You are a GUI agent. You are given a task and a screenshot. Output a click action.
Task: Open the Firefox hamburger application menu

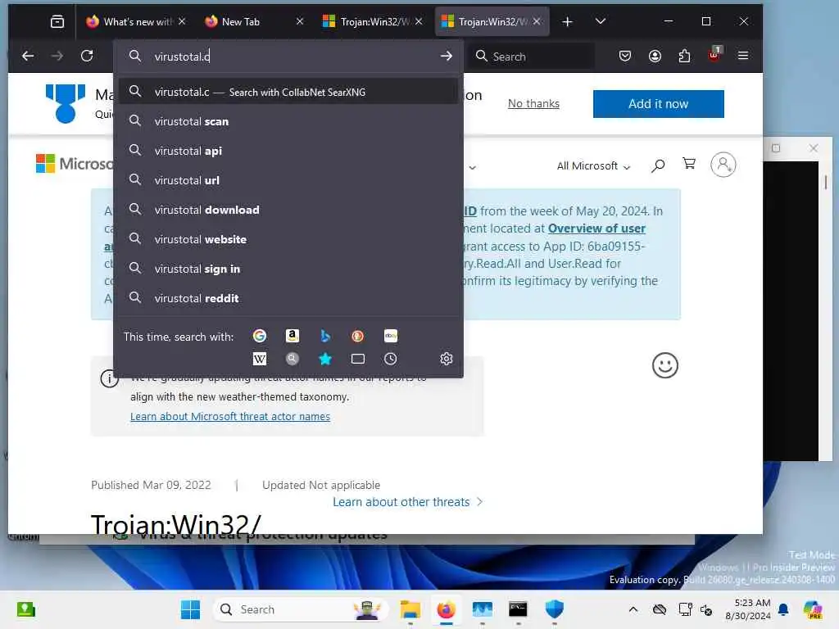743,56
